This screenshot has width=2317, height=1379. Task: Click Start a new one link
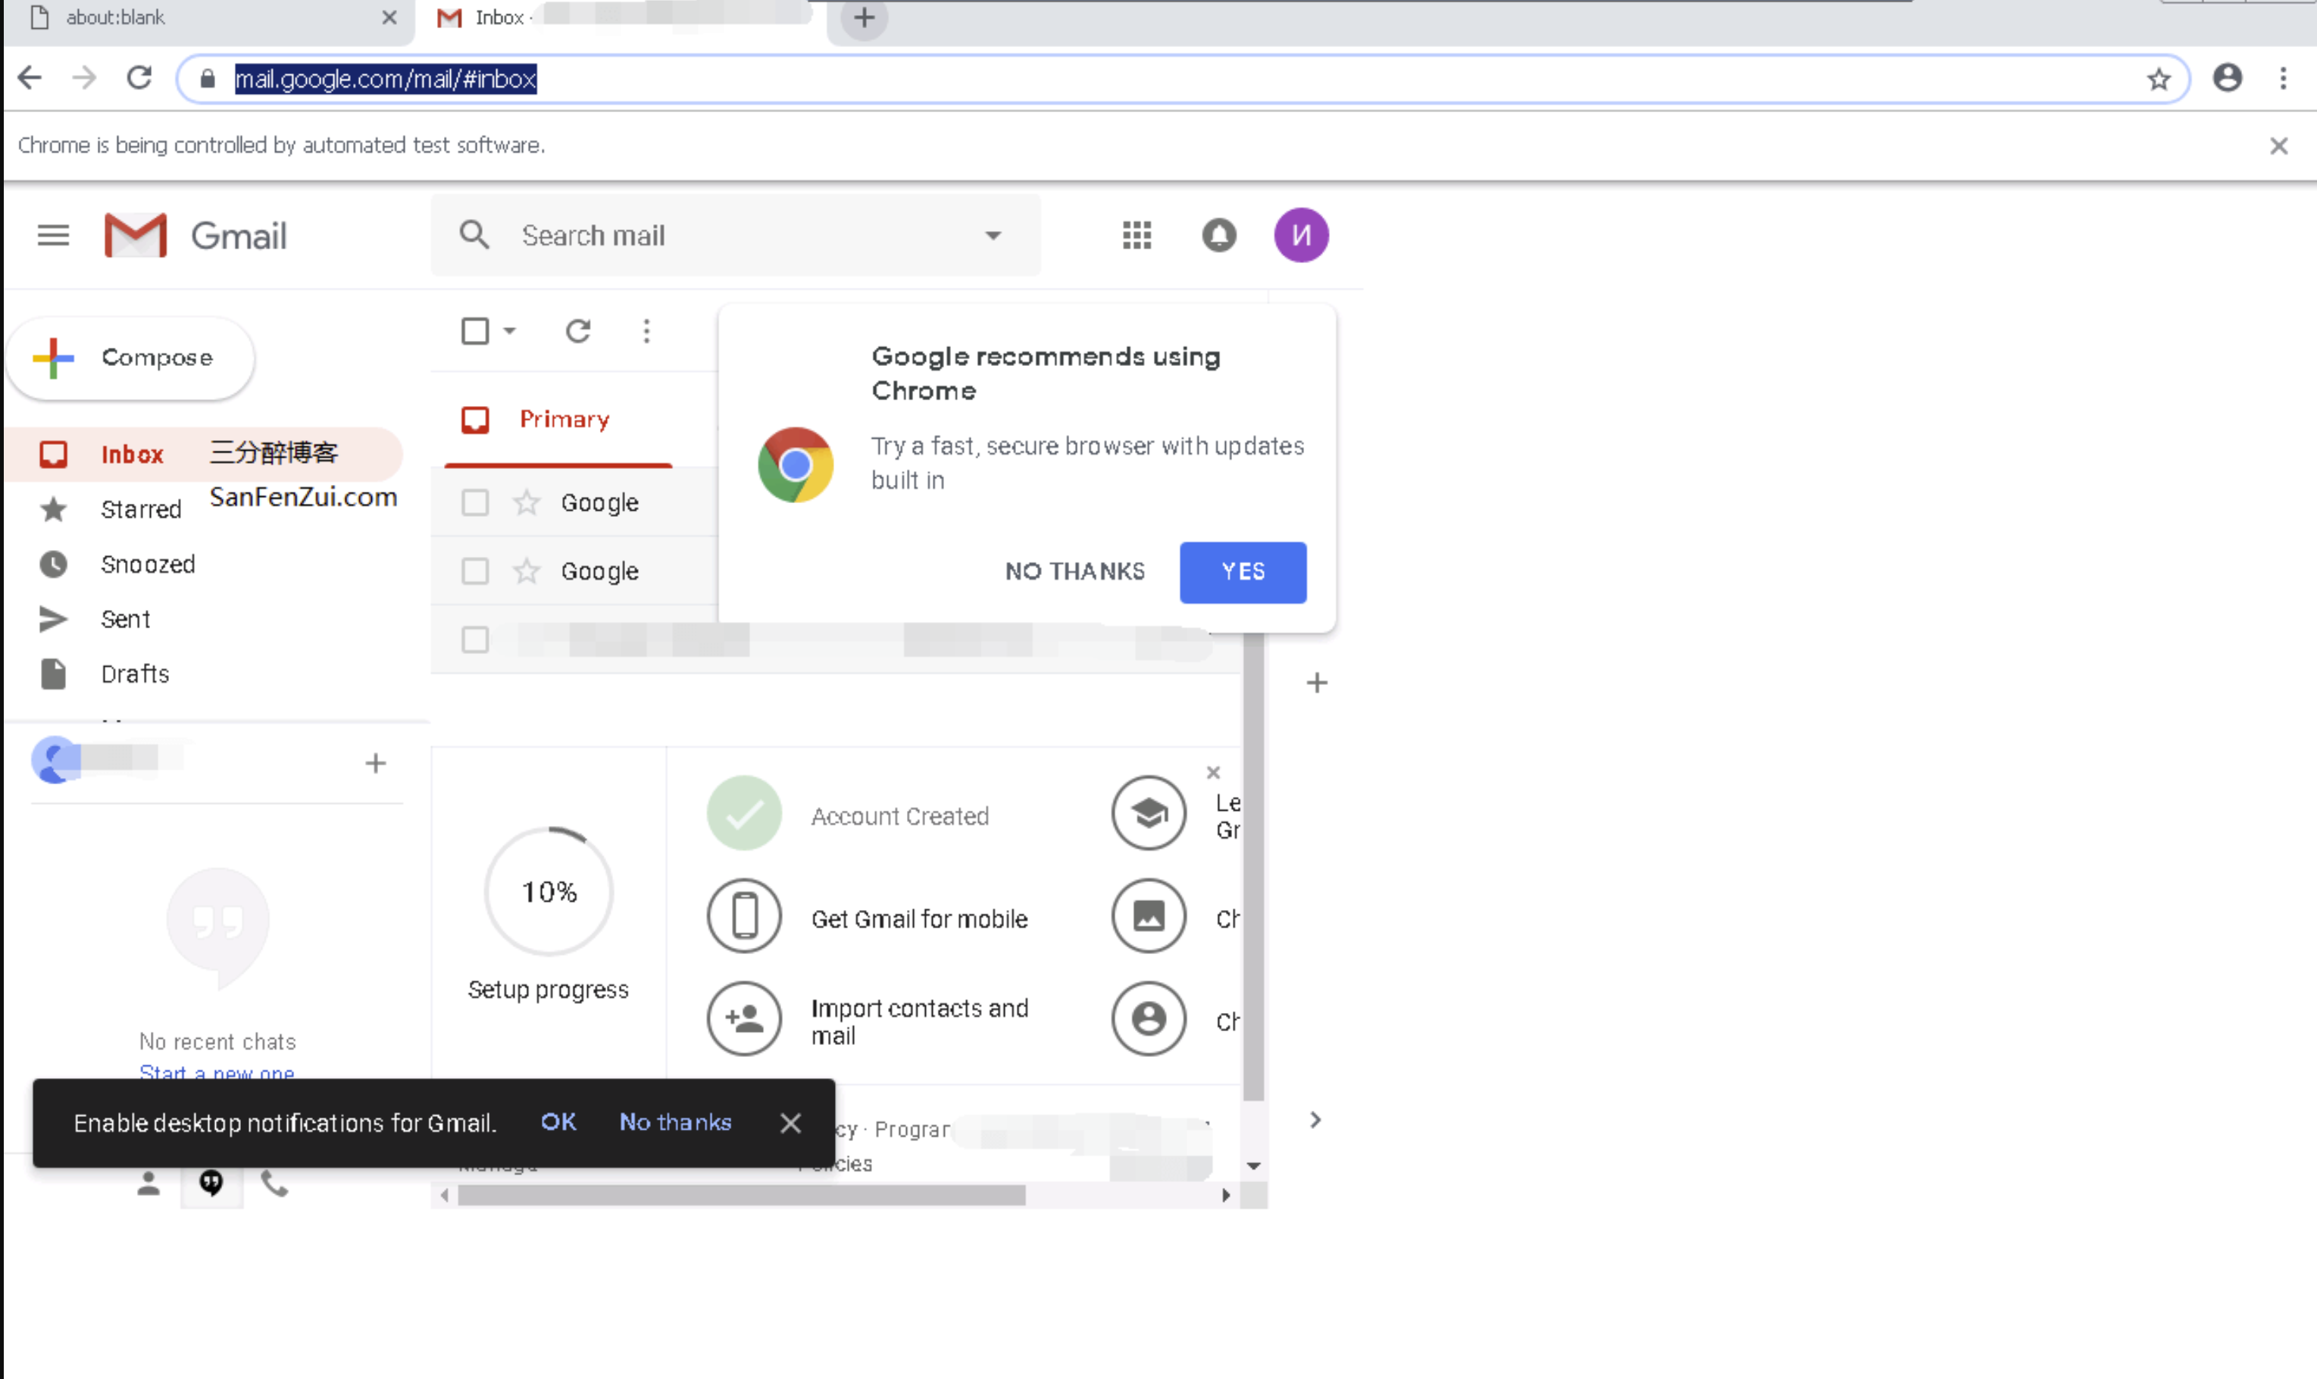point(217,1072)
